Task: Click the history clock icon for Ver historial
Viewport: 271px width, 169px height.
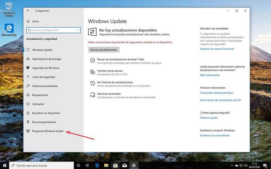Action: click(x=93, y=83)
